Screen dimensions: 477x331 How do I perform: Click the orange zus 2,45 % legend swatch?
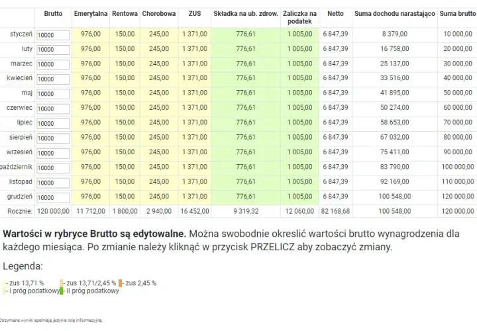pyautogui.click(x=120, y=283)
